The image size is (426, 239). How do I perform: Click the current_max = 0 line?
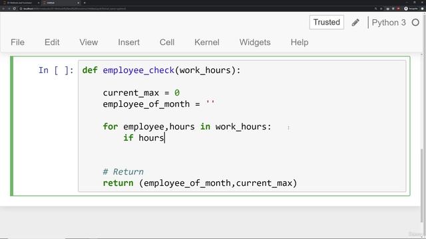(x=141, y=93)
